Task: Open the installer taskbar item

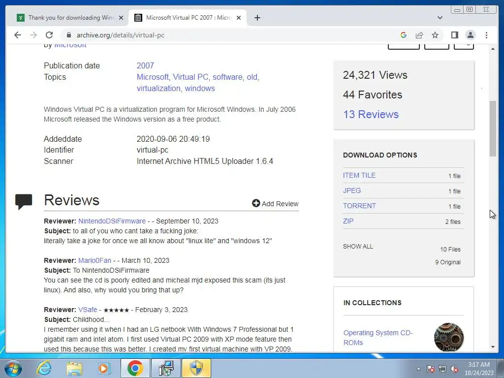Action: coord(166,368)
